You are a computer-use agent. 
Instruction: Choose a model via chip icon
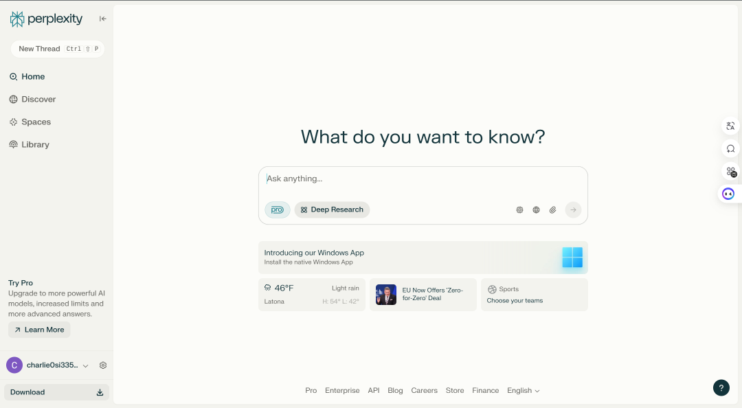(519, 209)
